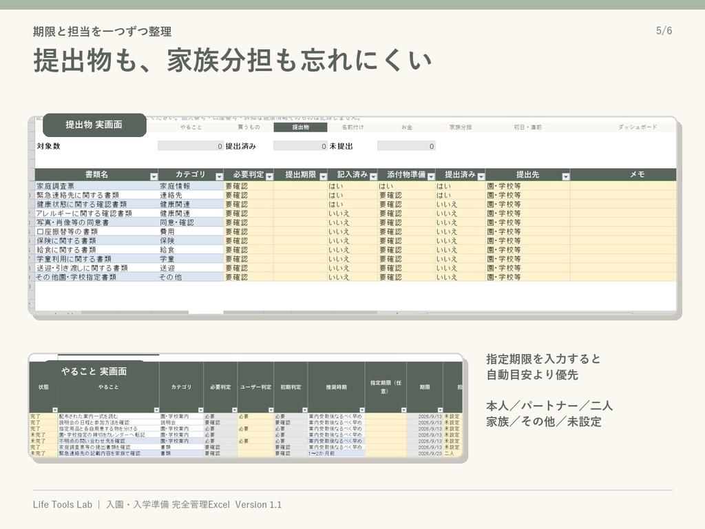Select 緊急連絡先の記載内容を家族で確認 task
The height and width of the screenshot is (529, 705).
pos(108,453)
